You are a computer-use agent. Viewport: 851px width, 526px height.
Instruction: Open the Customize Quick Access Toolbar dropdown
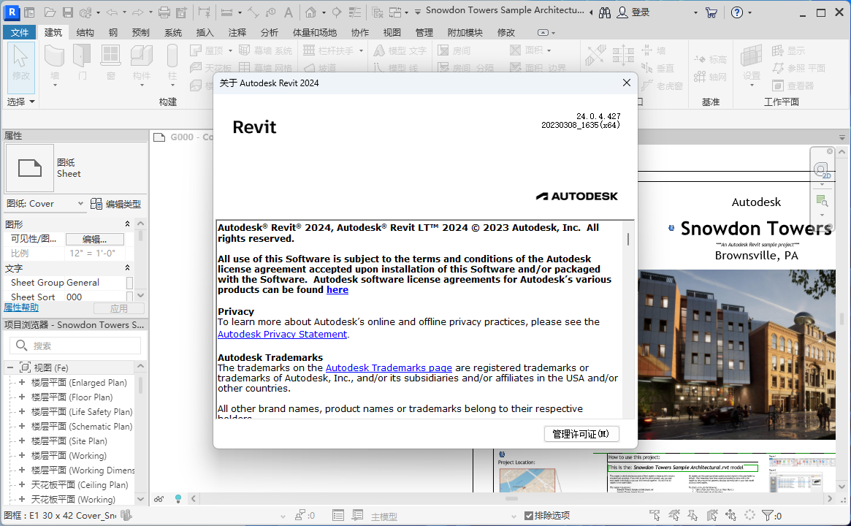pyautogui.click(x=417, y=12)
